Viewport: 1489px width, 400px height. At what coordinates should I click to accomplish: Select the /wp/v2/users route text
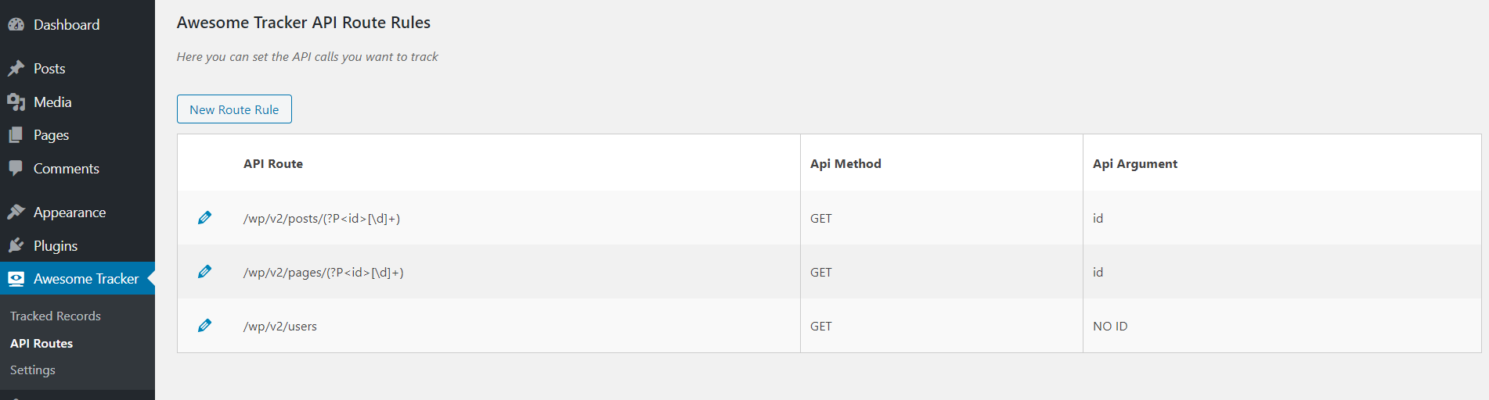pyautogui.click(x=280, y=327)
